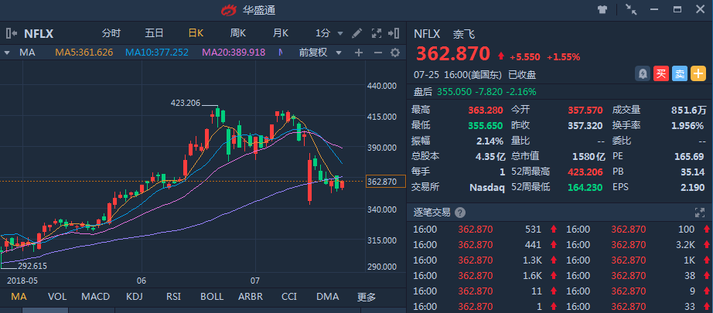Open 更多 for more indicators
The image size is (713, 313).
click(x=367, y=297)
